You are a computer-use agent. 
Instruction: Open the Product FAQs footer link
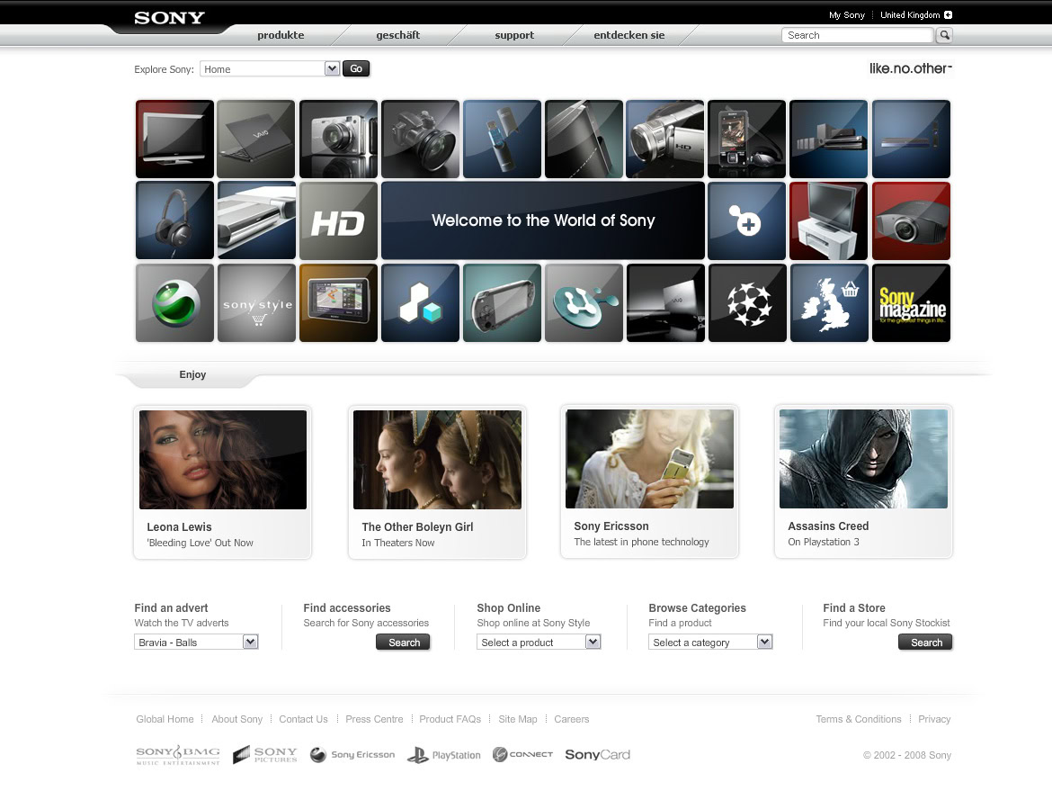point(450,719)
